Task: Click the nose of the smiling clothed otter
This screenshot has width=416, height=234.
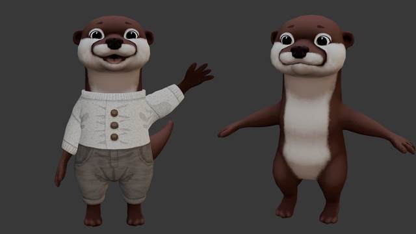Action: pyautogui.click(x=114, y=44)
